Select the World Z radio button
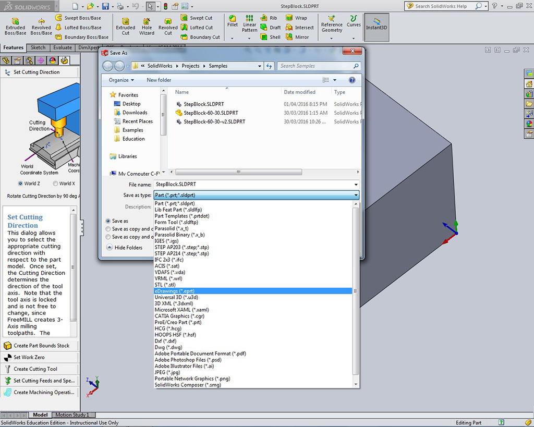This screenshot has height=427, width=534. 21,184
